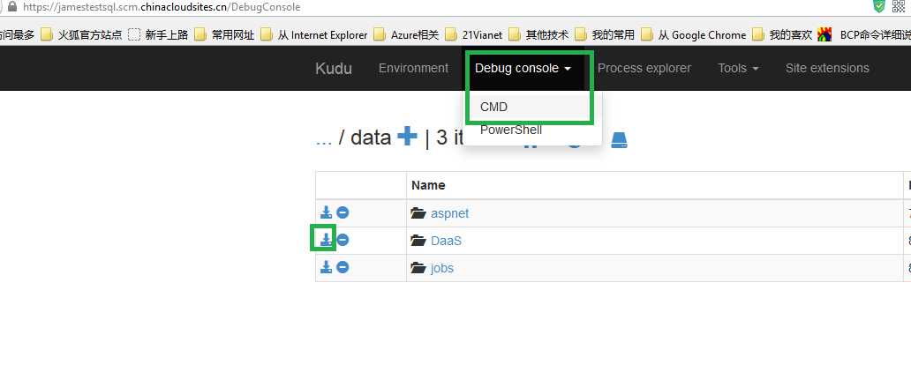
Task: Open the Environment page
Action: [x=414, y=68]
